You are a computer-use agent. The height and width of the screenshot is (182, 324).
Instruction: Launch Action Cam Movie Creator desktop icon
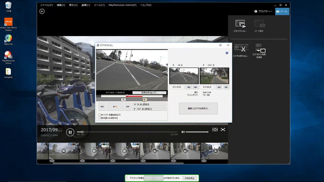pyautogui.click(x=9, y=24)
